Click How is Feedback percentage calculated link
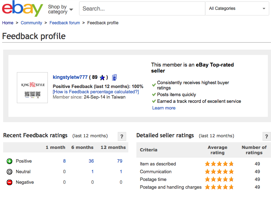Image resolution: width=271 pixels, height=201 pixels. pyautogui.click(x=96, y=92)
